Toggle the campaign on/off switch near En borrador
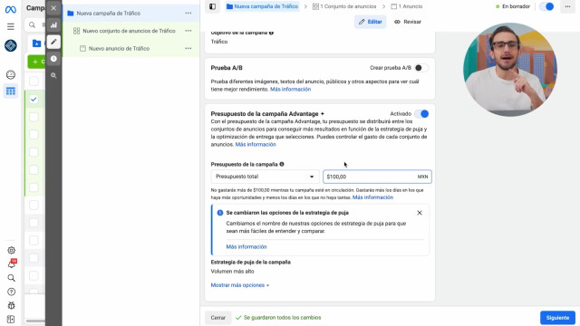Viewport: 580px width, 326px height. 546,6
